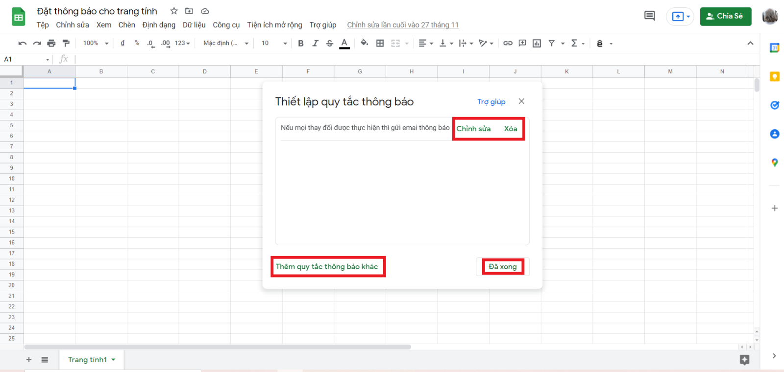Click Chỉnh sửa on notification rule
This screenshot has height=372, width=784.
tap(474, 129)
